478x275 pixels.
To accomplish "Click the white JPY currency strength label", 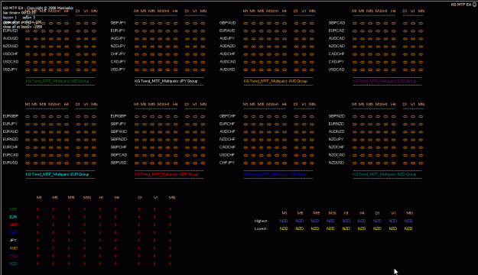I will [13, 241].
